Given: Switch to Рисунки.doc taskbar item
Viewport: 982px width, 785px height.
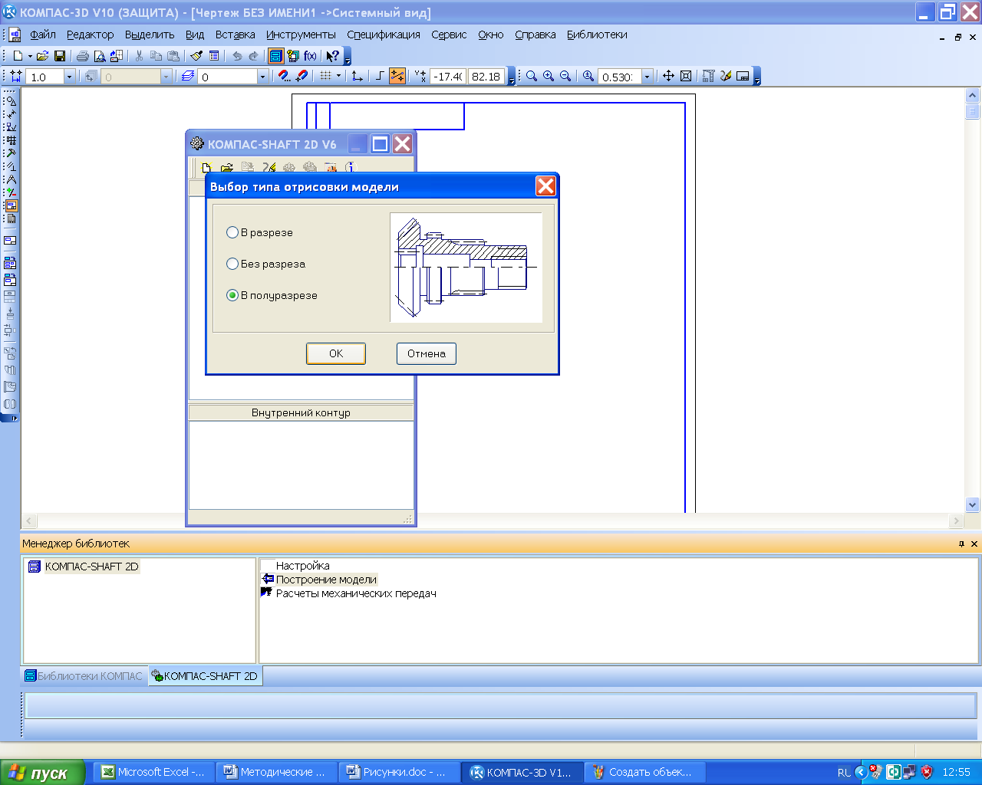Looking at the screenshot, I should 397,772.
